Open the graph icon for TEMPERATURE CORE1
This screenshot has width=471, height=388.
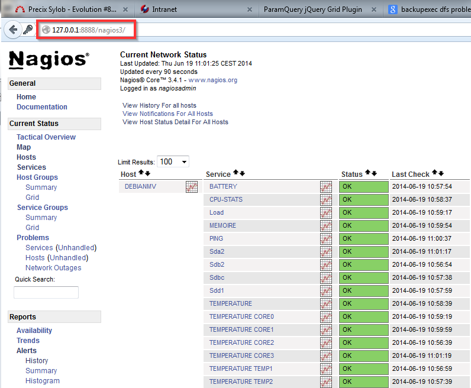coord(326,329)
